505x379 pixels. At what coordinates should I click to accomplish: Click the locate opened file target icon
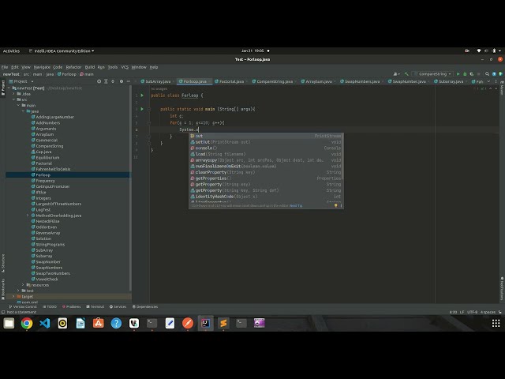tap(99, 81)
